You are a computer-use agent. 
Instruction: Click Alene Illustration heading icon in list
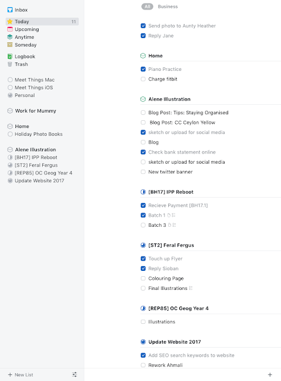coord(143,99)
